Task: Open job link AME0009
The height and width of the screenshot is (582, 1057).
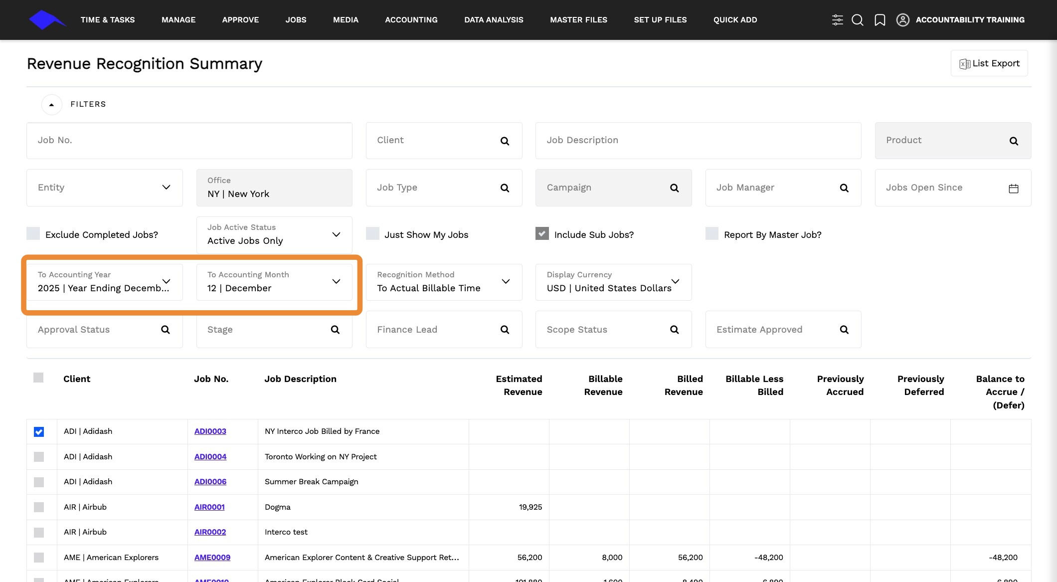Action: pos(212,558)
